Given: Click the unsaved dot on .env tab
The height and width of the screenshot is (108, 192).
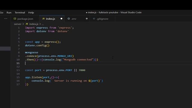Looking at the screenshot, I should click(x=87, y=19).
